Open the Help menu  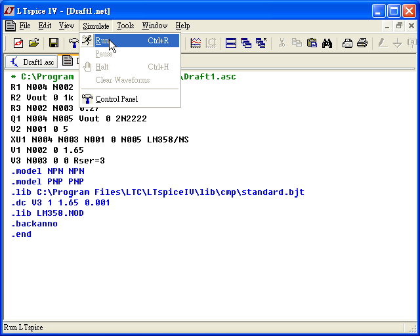(x=182, y=26)
